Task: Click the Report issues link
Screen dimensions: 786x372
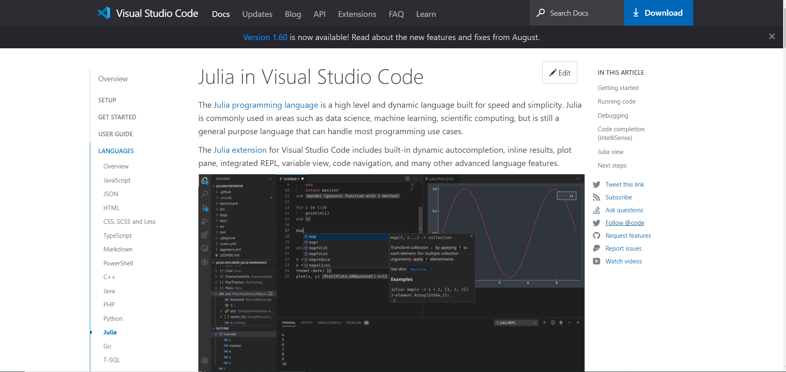Action: click(624, 249)
